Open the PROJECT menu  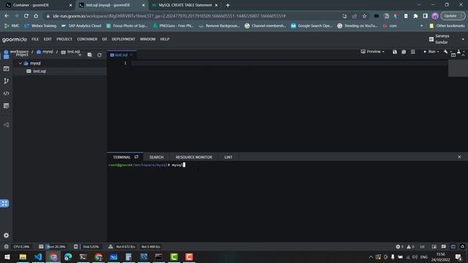(64, 39)
